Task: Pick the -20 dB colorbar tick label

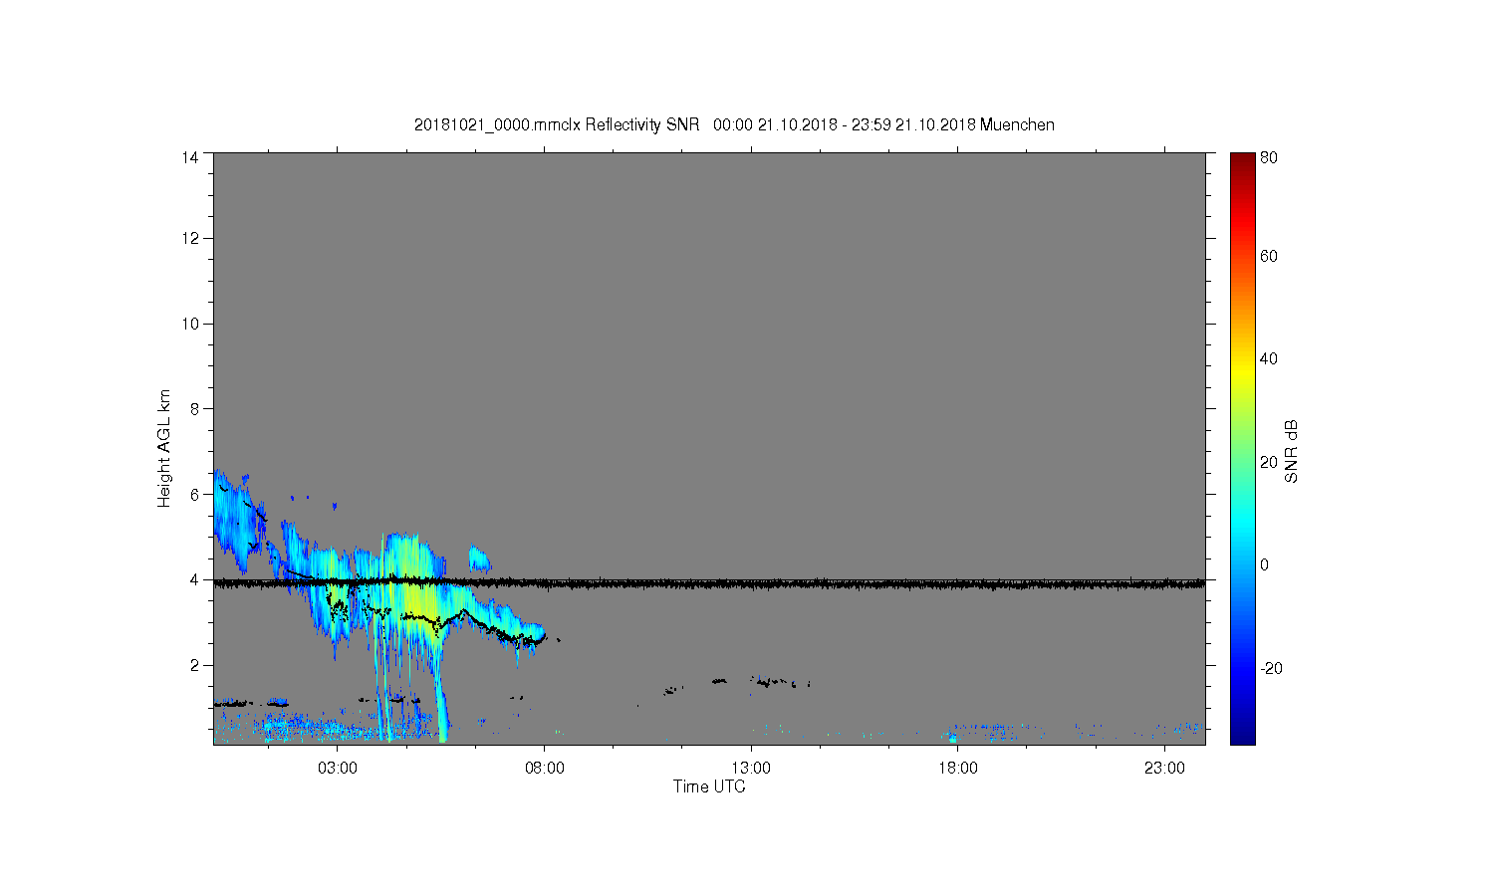Action: (1272, 668)
